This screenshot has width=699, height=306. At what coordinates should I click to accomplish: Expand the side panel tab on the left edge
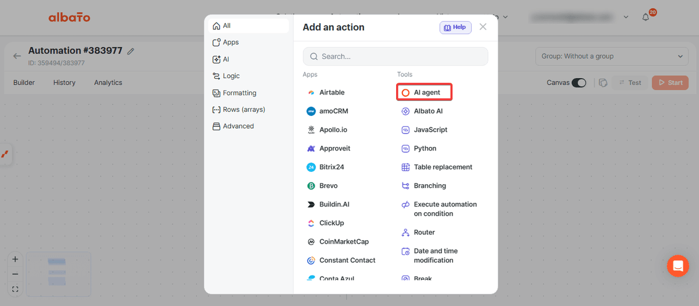click(5, 154)
